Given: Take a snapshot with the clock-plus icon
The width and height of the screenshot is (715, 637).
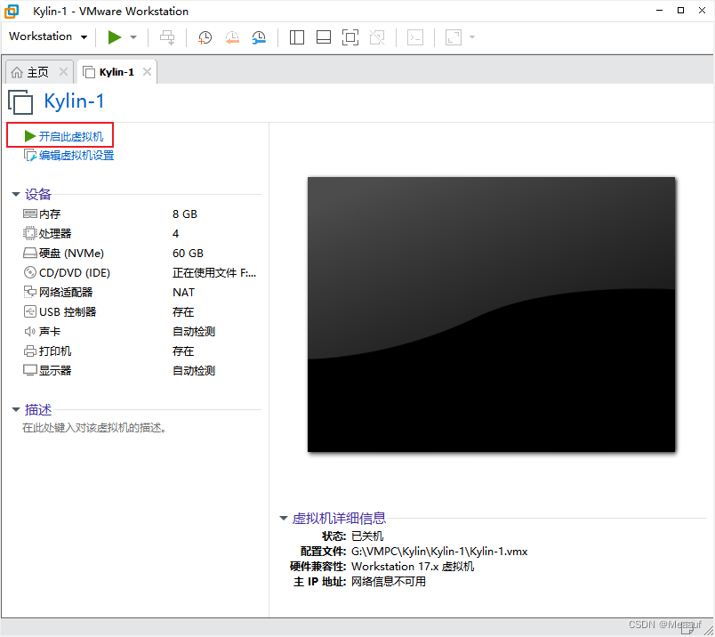Looking at the screenshot, I should [205, 37].
